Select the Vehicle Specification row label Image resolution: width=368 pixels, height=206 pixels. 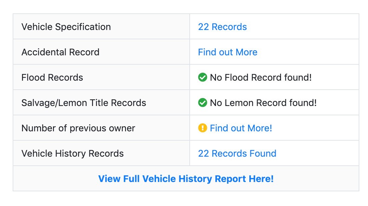pos(66,27)
